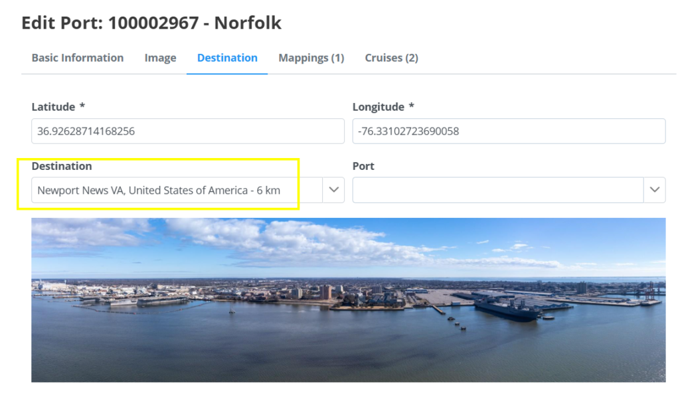Click into the Latitude input field
Viewport: 680px width, 409px height.
(x=187, y=131)
